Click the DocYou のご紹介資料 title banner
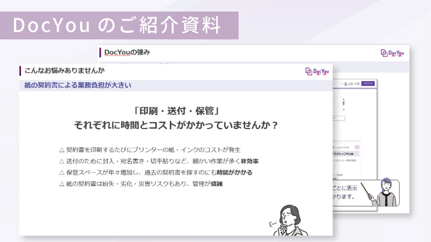431x242 pixels. point(119,25)
